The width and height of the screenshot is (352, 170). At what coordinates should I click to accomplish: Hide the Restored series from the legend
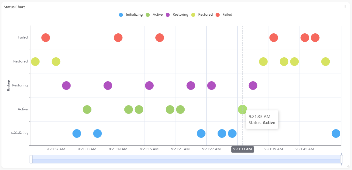(202, 15)
